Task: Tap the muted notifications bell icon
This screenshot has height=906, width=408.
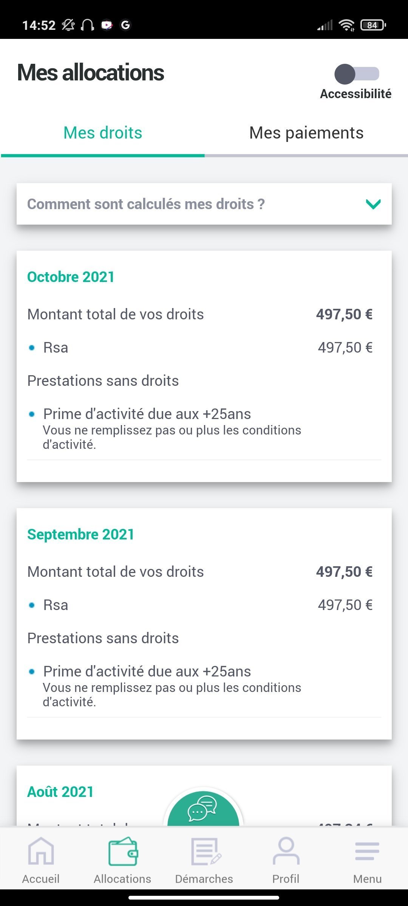Action: click(68, 25)
